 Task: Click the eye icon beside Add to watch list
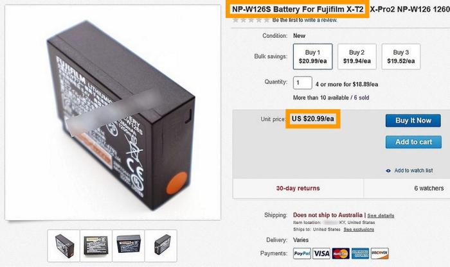click(388, 171)
